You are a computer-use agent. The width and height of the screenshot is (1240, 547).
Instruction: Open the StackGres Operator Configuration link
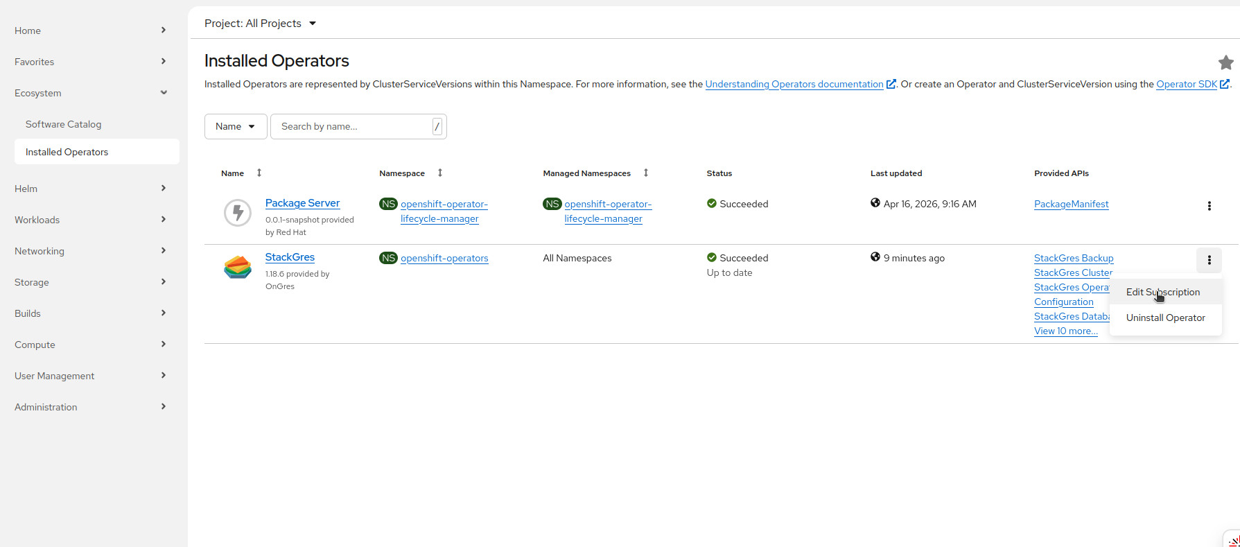click(x=1072, y=295)
